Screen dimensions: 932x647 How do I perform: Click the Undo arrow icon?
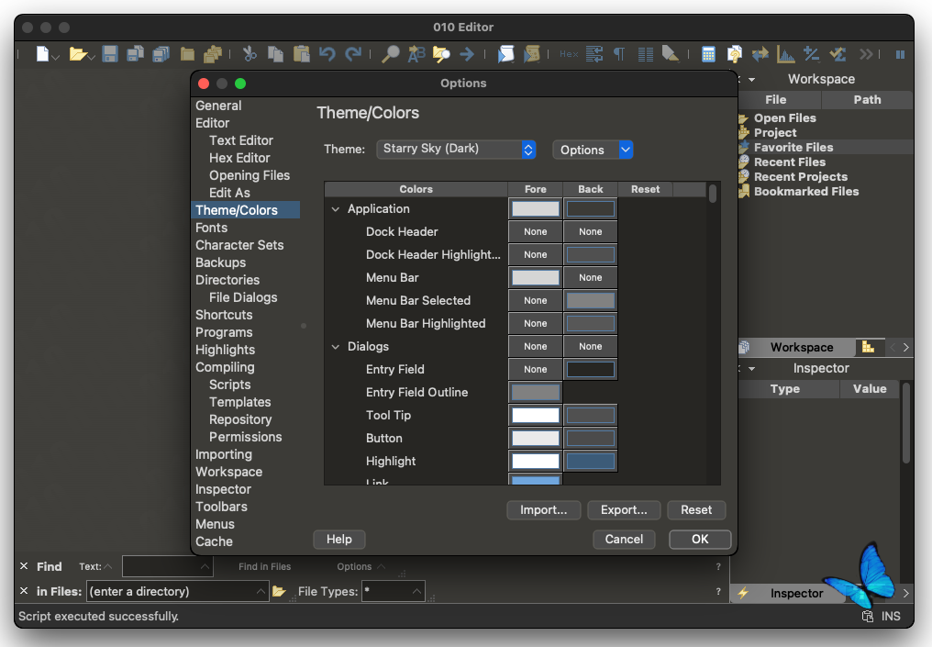(327, 54)
